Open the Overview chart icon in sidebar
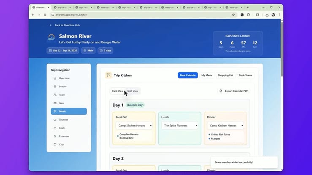312x175 pixels. click(55, 78)
